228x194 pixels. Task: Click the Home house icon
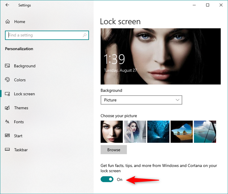pos(8,22)
